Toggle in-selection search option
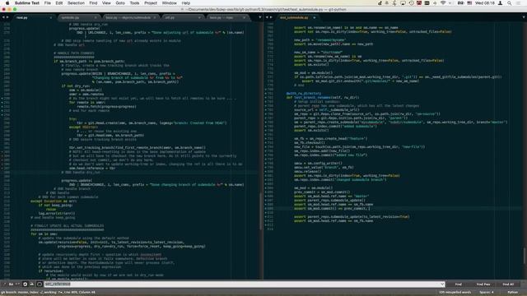Image resolution: width=527 pixels, height=296 pixels. [32, 284]
